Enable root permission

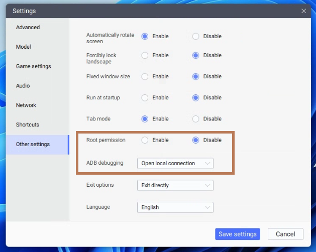tap(145, 140)
